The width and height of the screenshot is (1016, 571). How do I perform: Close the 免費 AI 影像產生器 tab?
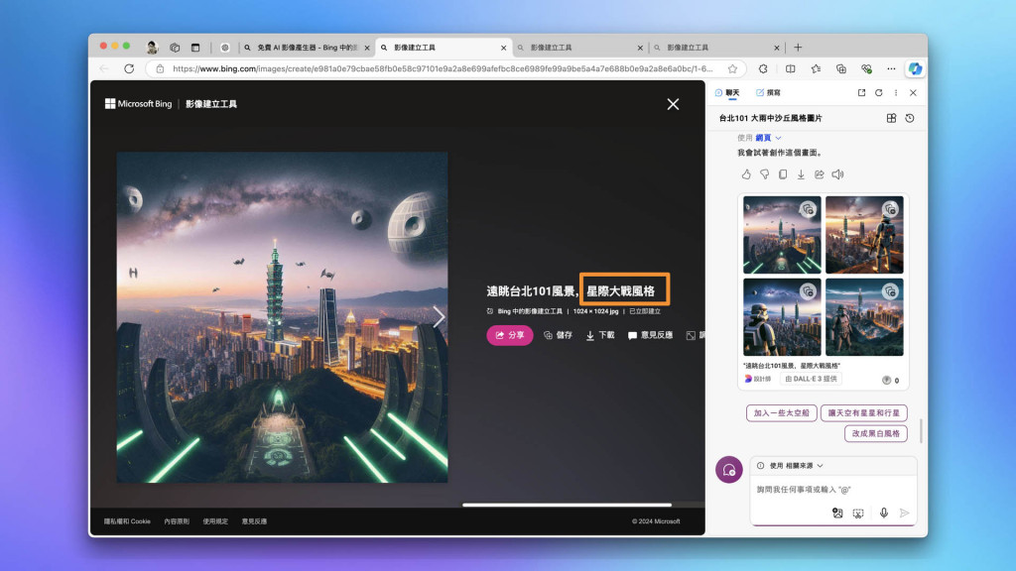tap(367, 48)
